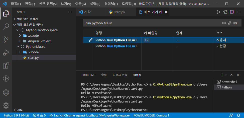Split the editor to the right

[x=232, y=12]
